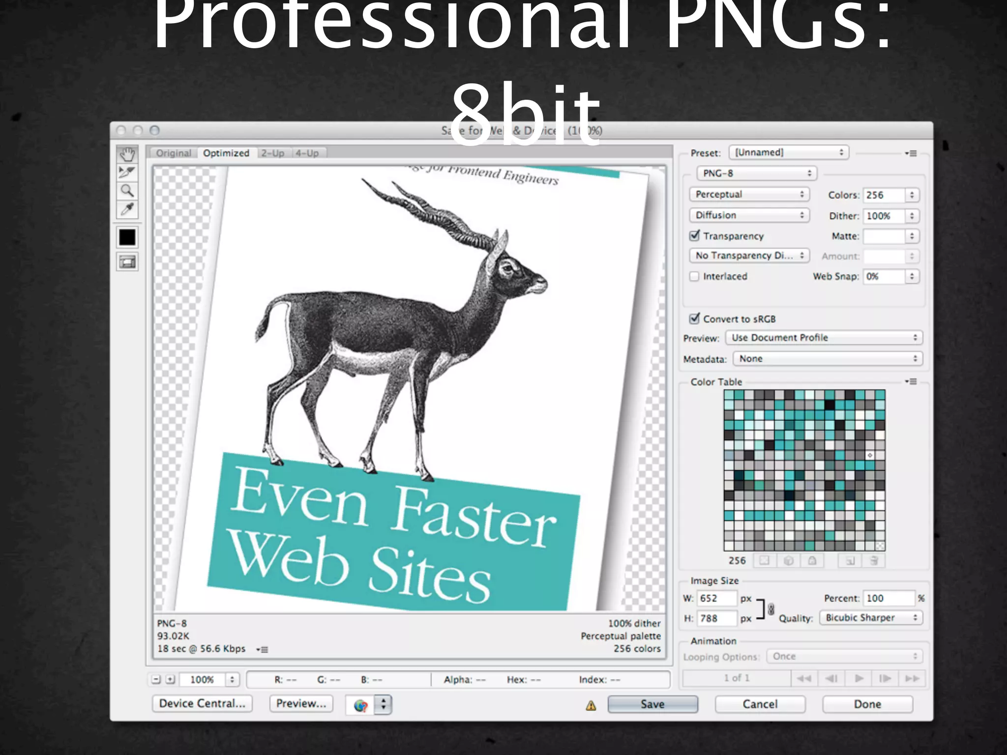
Task: Switch to the Original tab
Action: coord(174,153)
